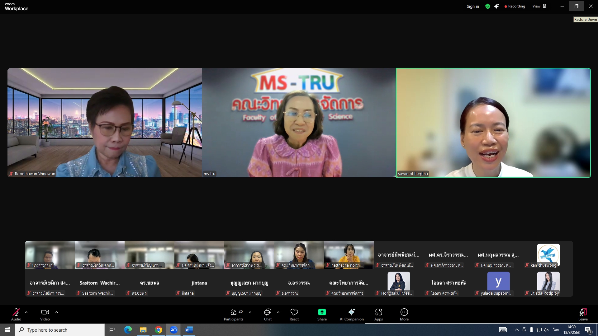Click the Recording indicator
598x336 pixels.
pos(515,6)
